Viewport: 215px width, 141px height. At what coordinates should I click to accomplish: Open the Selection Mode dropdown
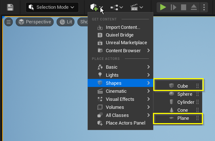pyautogui.click(x=52, y=7)
